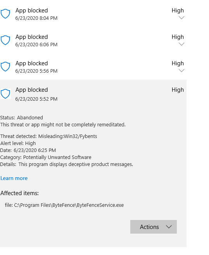Click Threat detected Misleading:Win32/Fybents line

coord(49,136)
